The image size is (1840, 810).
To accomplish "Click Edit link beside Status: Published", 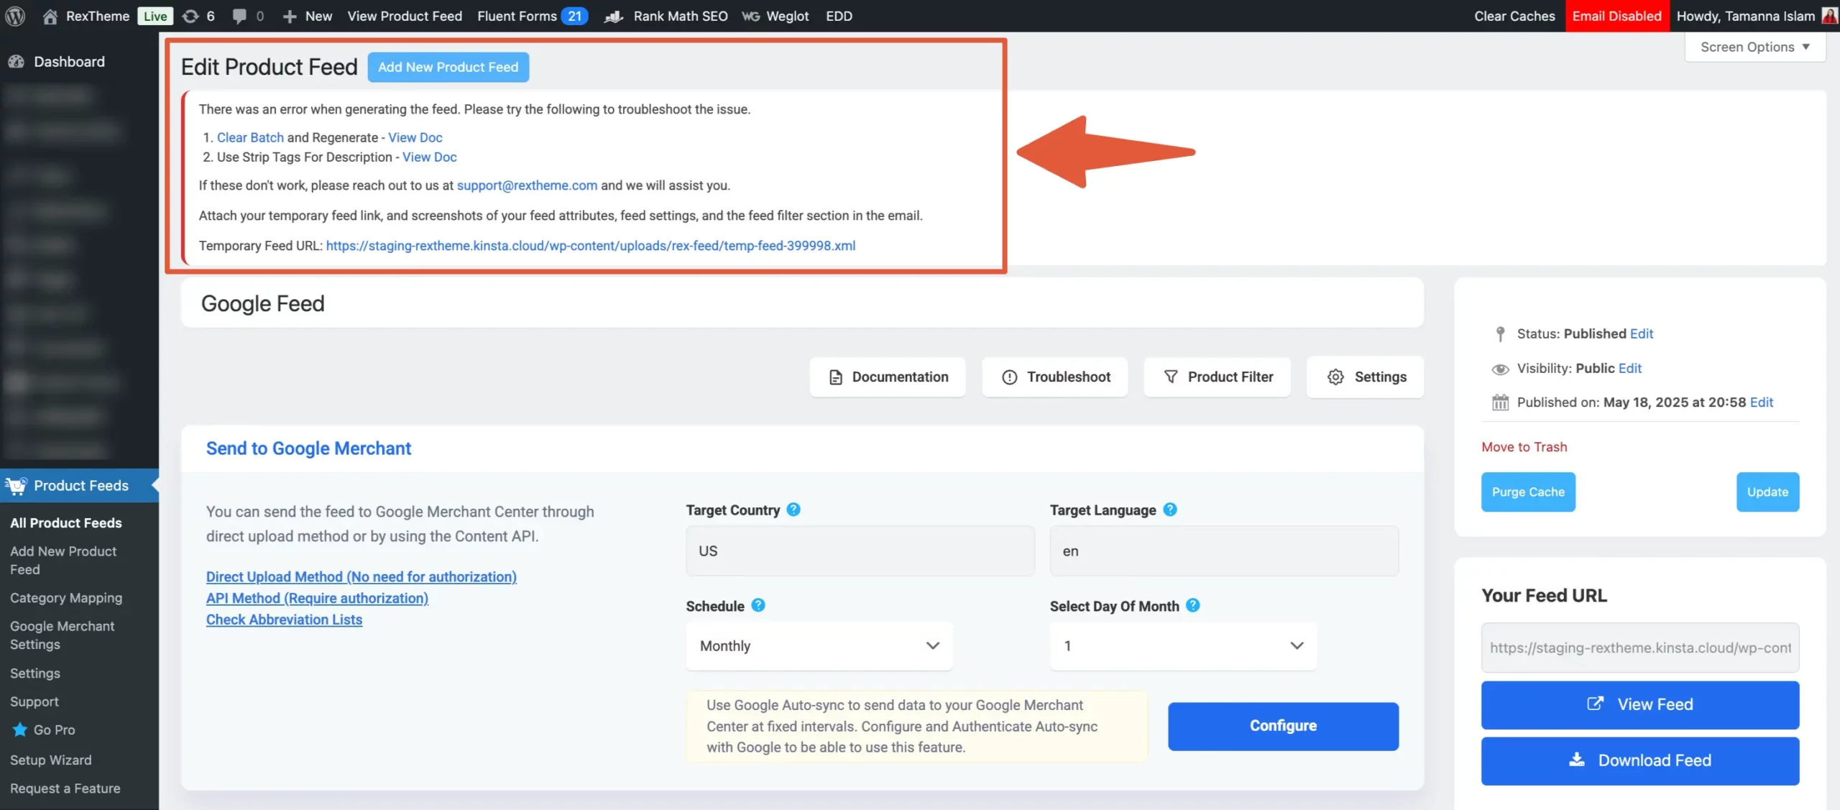I will pyautogui.click(x=1642, y=333).
